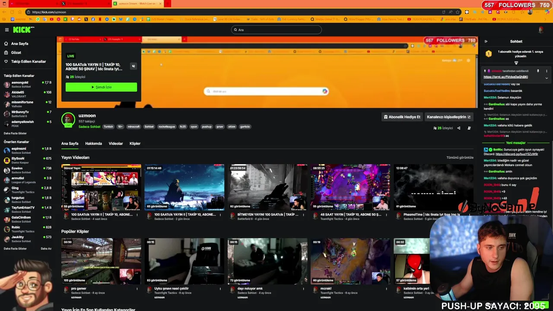Open the pro gamer clip thumbnail
Viewport: 553px width, 311px height.
coord(101,261)
